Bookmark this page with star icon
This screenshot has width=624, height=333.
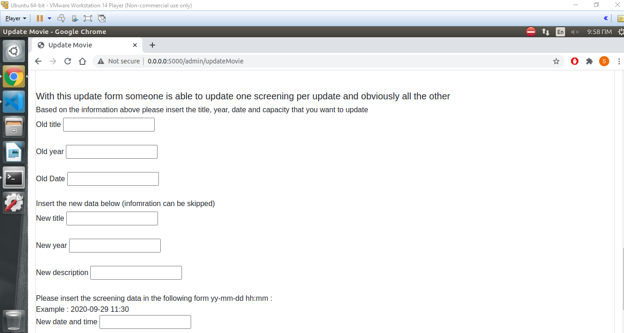tap(556, 61)
